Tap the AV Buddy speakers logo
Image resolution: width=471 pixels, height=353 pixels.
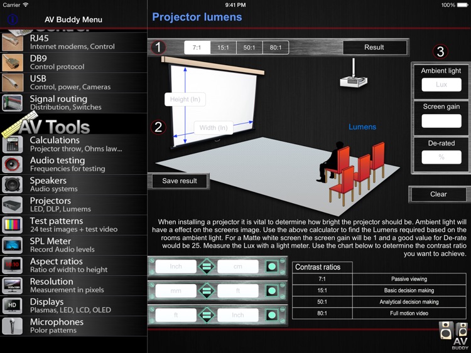[x=454, y=335]
